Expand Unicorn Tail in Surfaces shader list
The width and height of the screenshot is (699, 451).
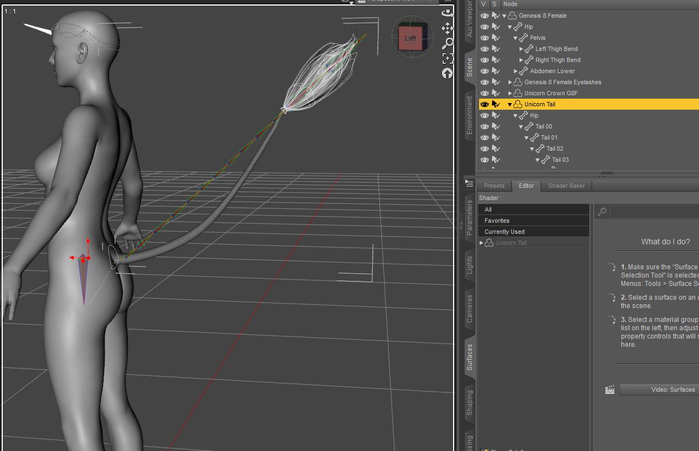point(481,243)
